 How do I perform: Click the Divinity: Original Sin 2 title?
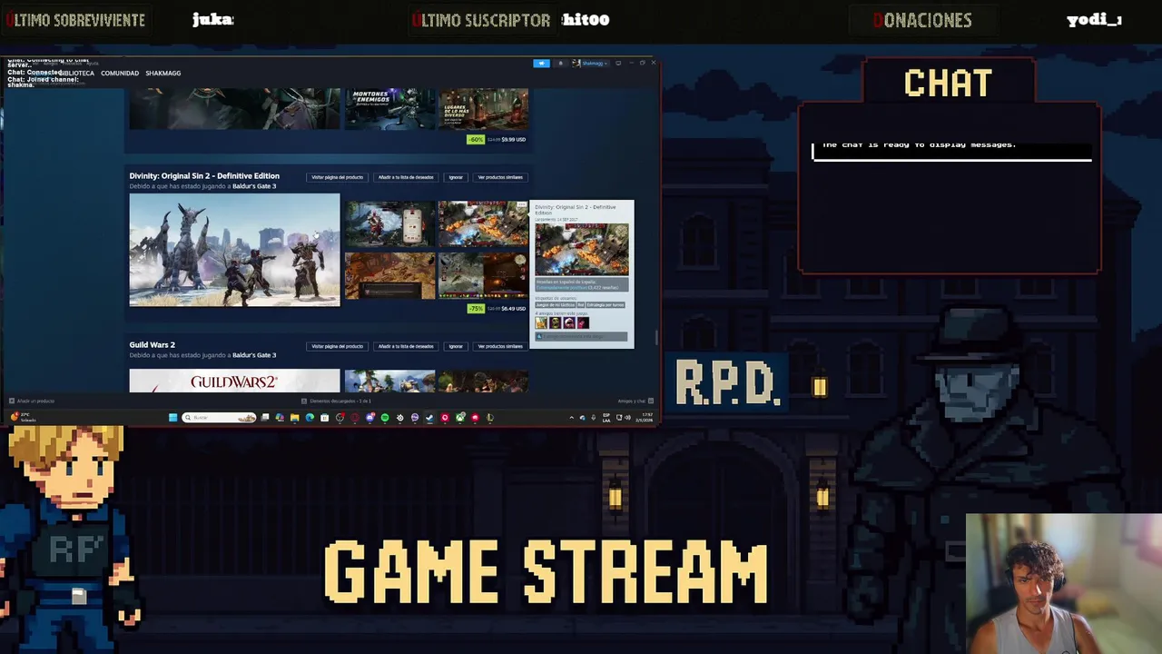[204, 175]
